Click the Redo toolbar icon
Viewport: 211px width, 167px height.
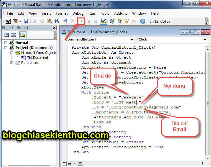pyautogui.click(x=73, y=21)
